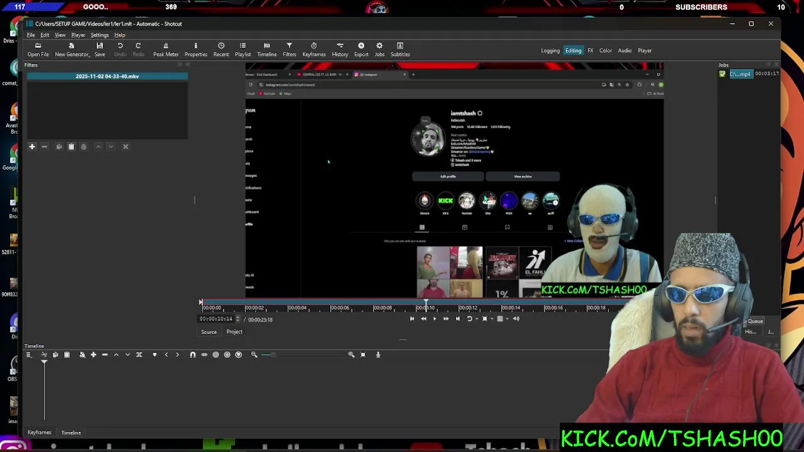Image resolution: width=804 pixels, height=452 pixels.
Task: Switch to the Audio layout
Action: pos(624,50)
